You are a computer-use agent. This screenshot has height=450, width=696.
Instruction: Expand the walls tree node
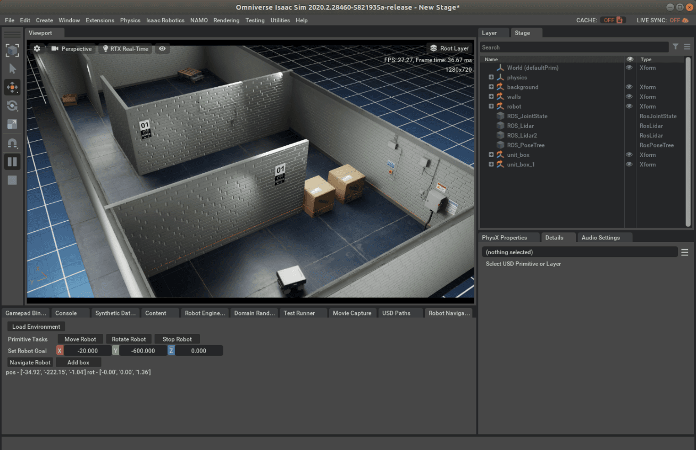tap(491, 97)
